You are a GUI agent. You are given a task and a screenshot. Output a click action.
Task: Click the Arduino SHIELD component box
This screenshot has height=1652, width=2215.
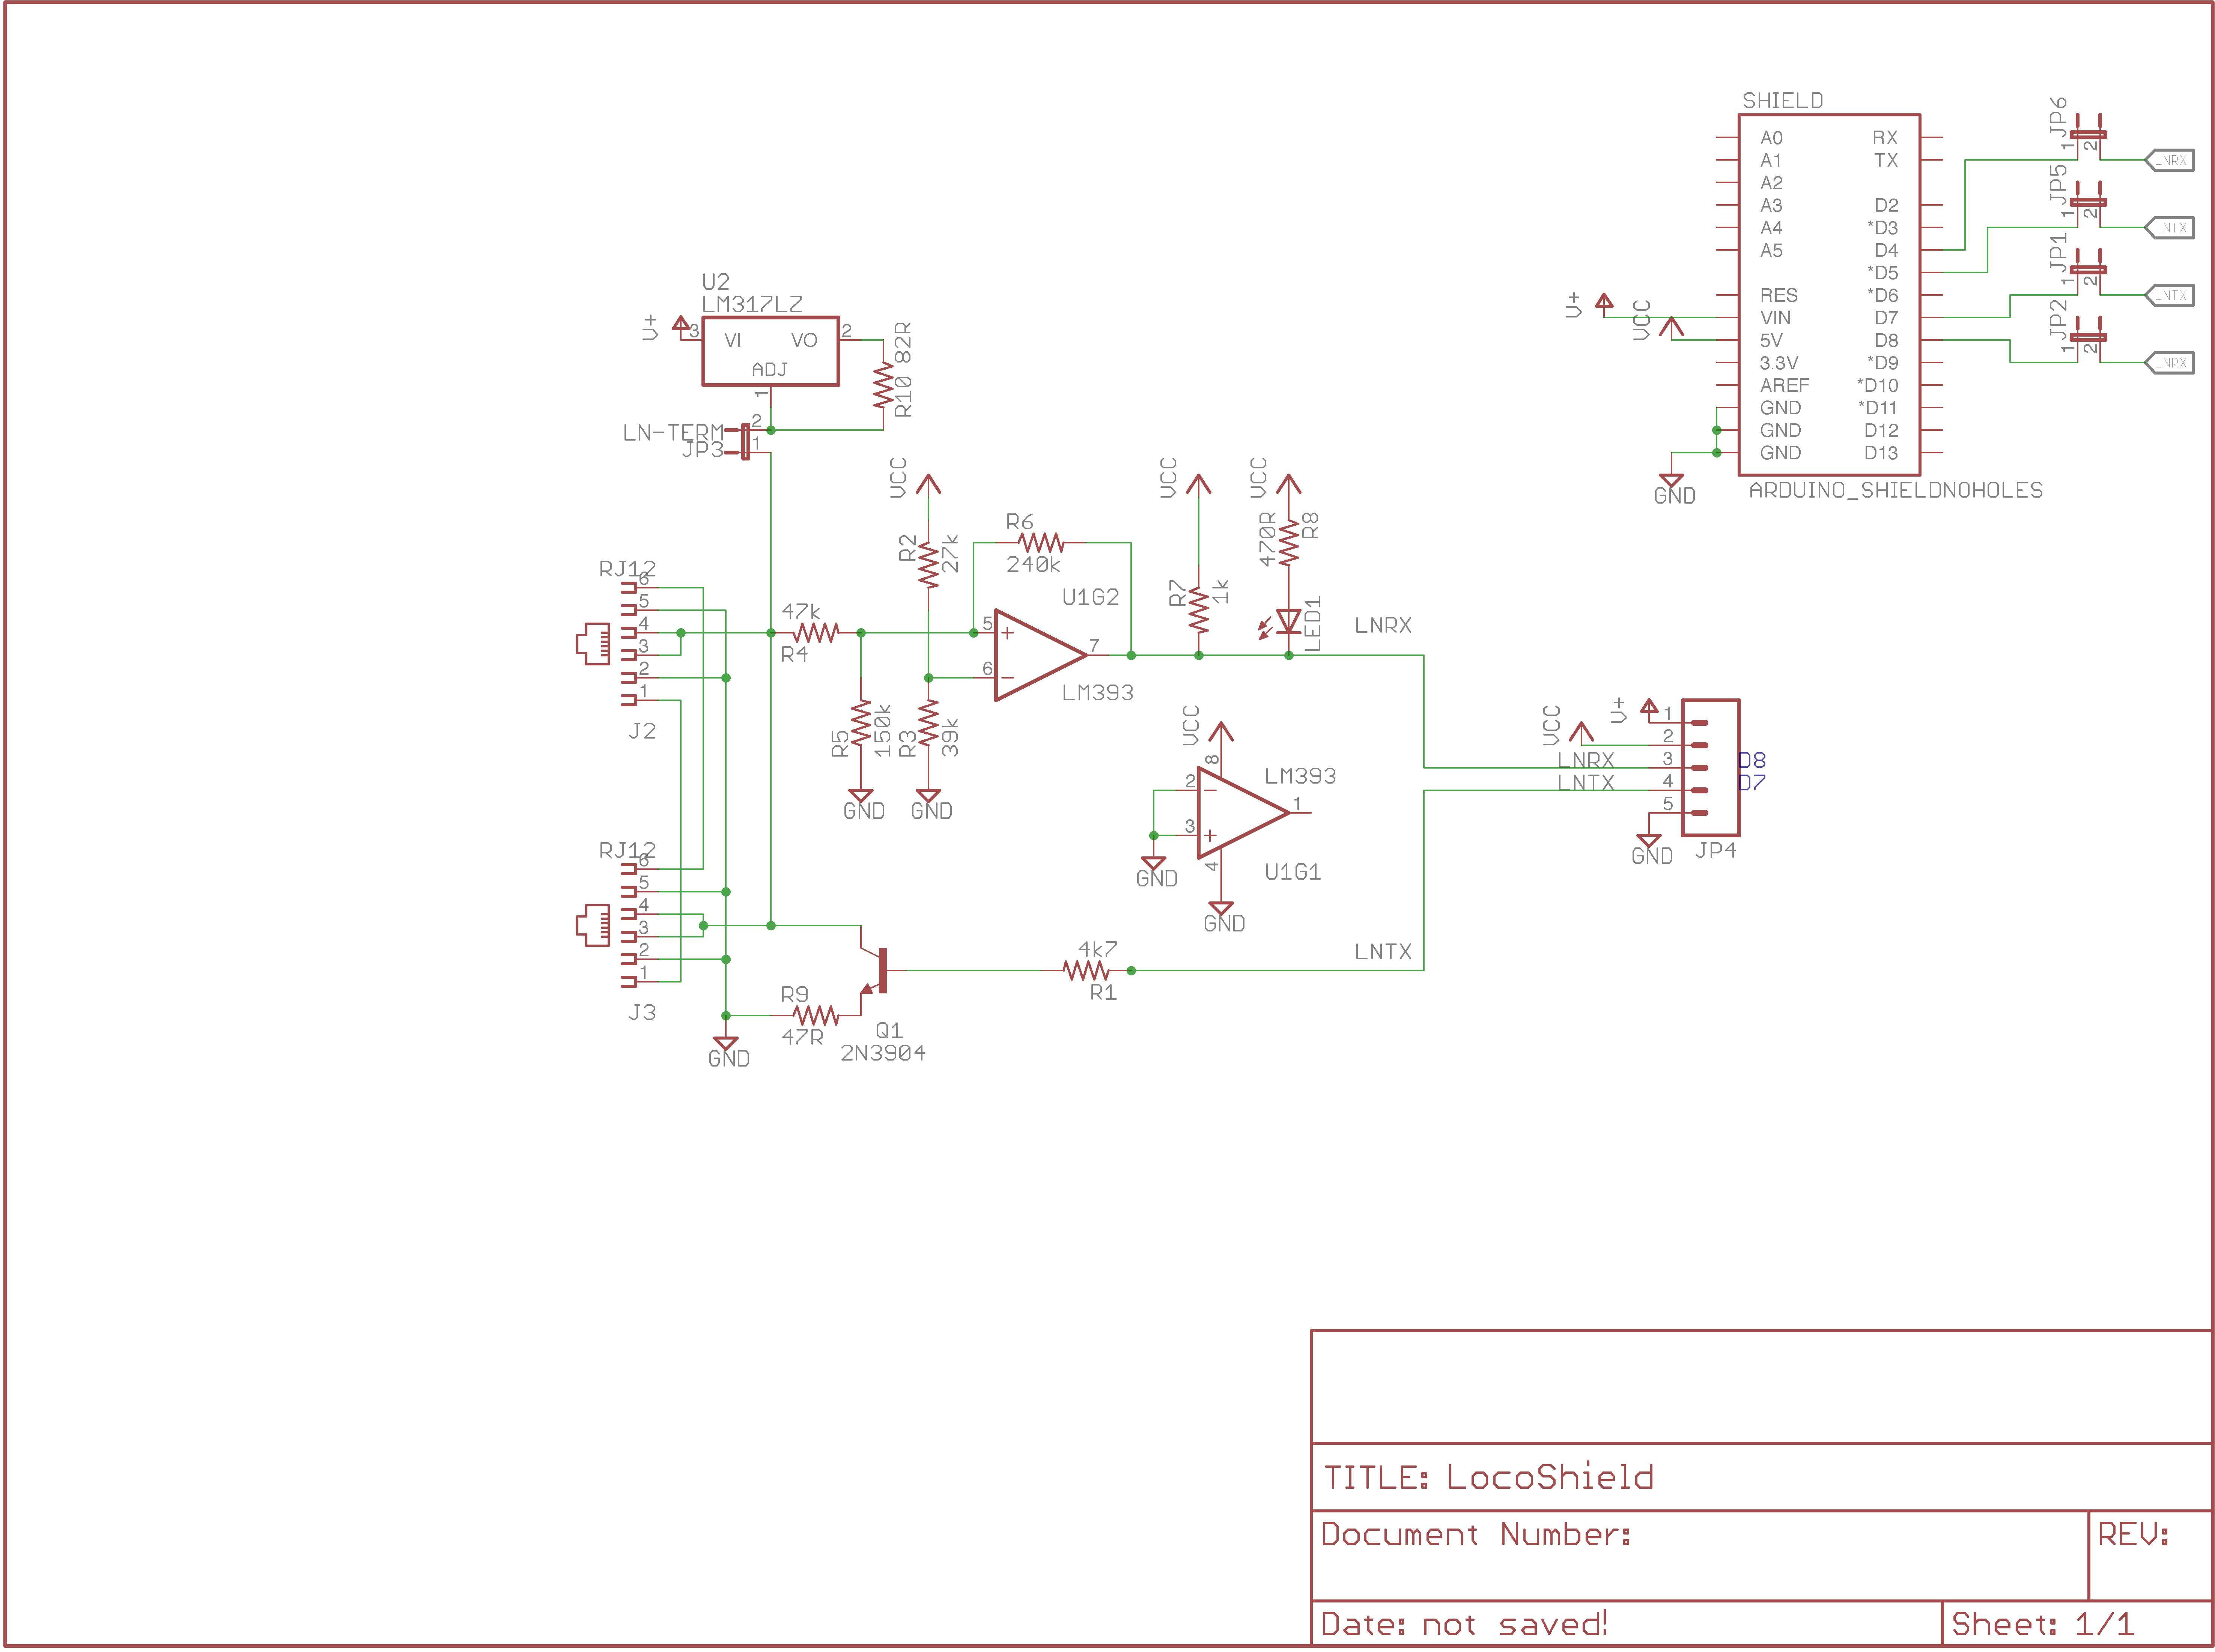[1829, 295]
